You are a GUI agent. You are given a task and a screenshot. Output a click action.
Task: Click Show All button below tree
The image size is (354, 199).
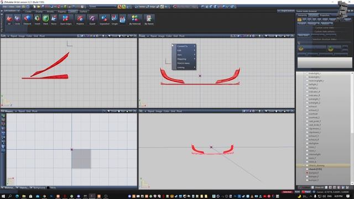tap(319, 187)
